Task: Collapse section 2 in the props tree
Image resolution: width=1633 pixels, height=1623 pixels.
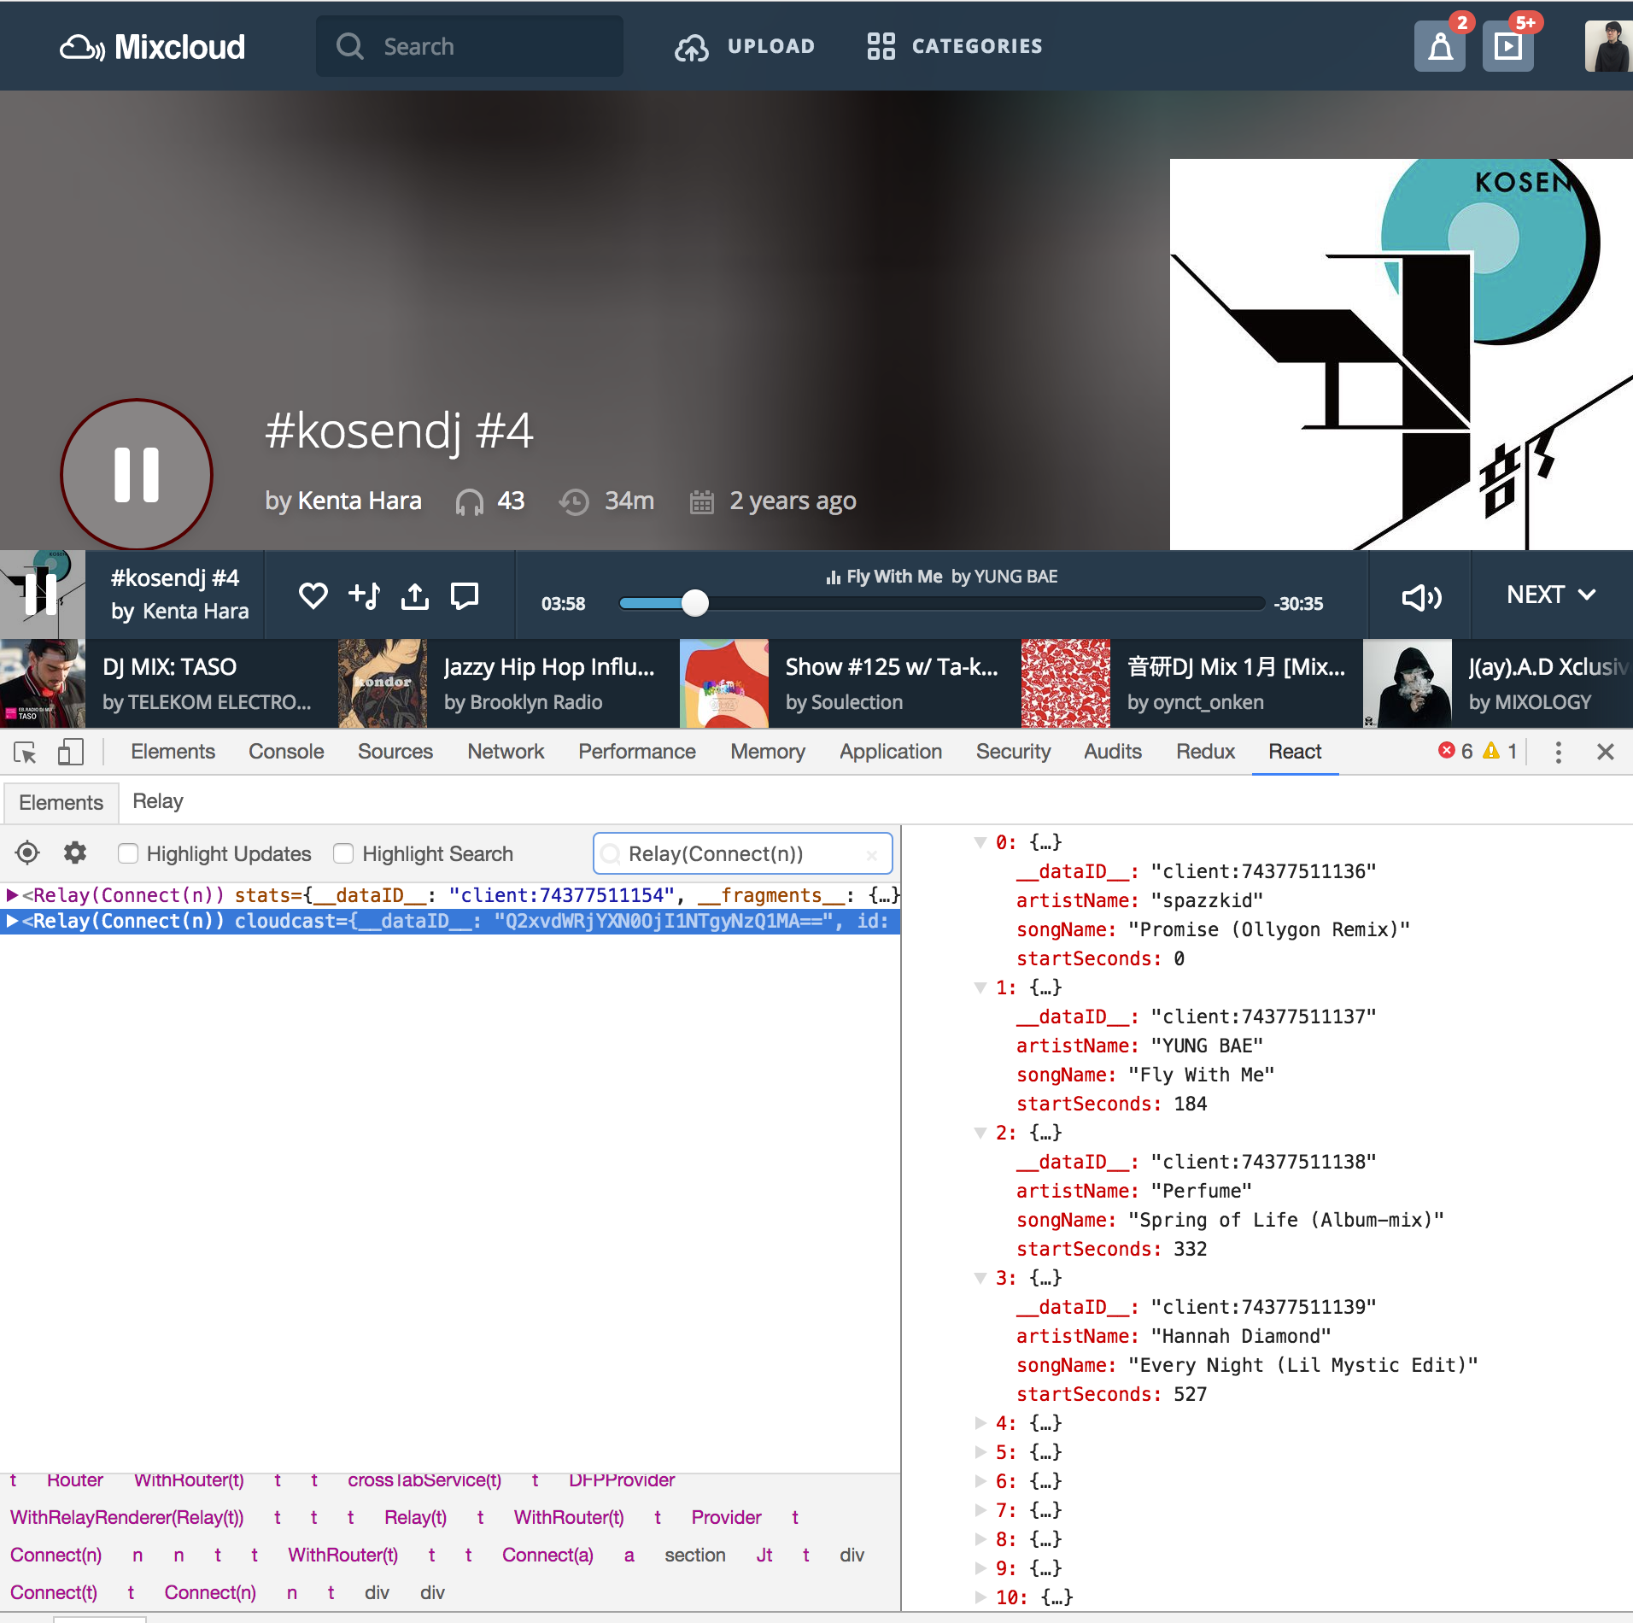Action: pos(980,1133)
